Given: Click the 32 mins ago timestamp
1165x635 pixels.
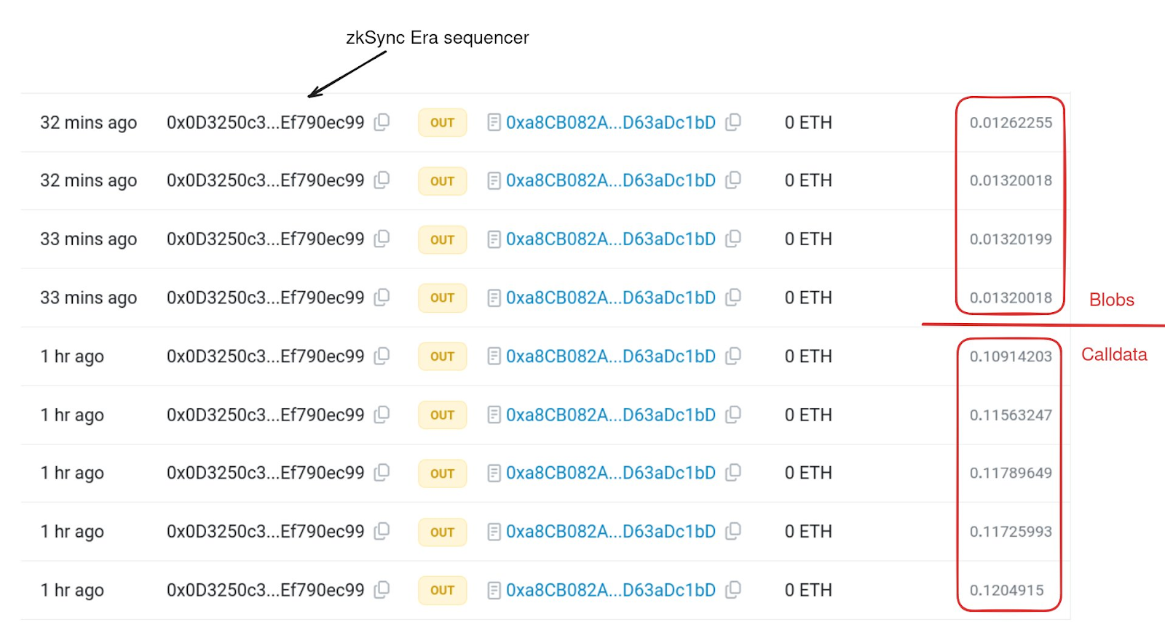Looking at the screenshot, I should (88, 122).
